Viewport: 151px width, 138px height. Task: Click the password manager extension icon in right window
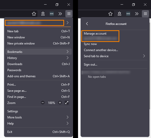point(128,14)
